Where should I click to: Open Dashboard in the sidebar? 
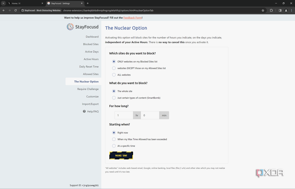(92, 37)
